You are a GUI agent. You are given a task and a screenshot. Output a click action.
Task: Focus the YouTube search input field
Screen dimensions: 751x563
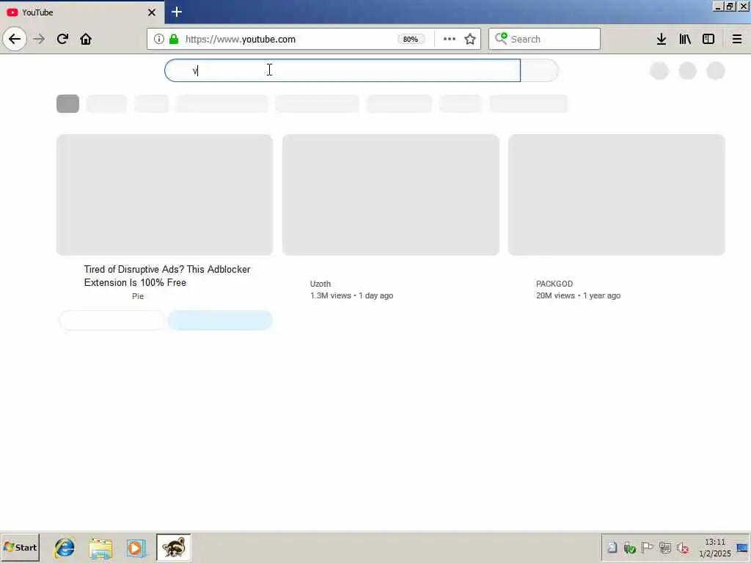342,70
